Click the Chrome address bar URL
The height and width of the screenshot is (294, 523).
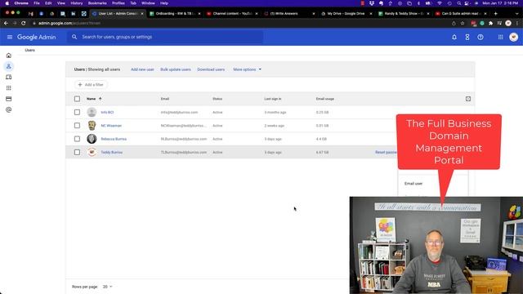[x=69, y=24]
